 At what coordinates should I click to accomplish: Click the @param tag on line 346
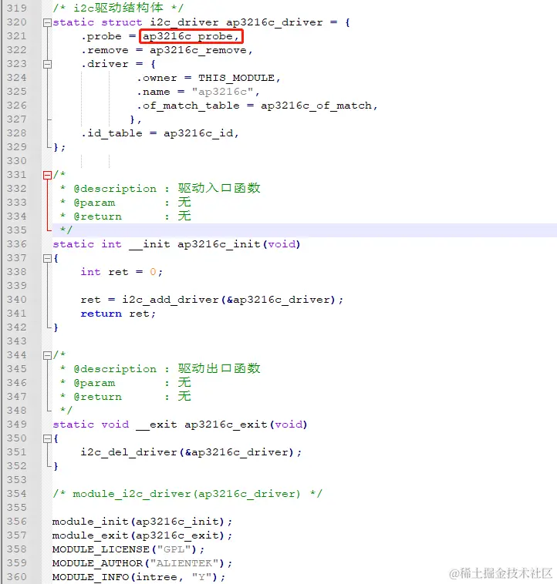(94, 383)
